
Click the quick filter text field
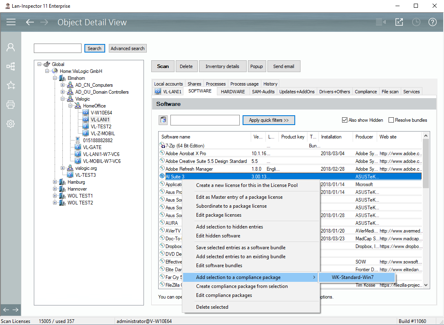coord(205,120)
